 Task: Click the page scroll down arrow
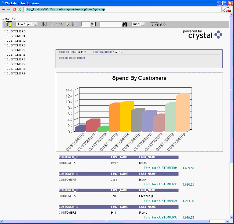[231, 217]
